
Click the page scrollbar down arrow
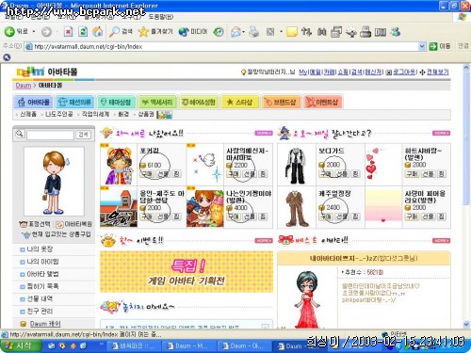(x=466, y=325)
